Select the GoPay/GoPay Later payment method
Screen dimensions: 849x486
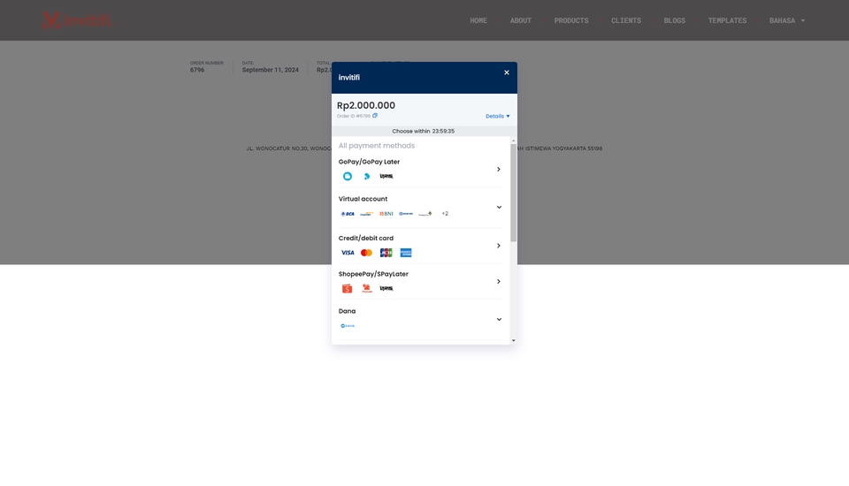coord(421,170)
